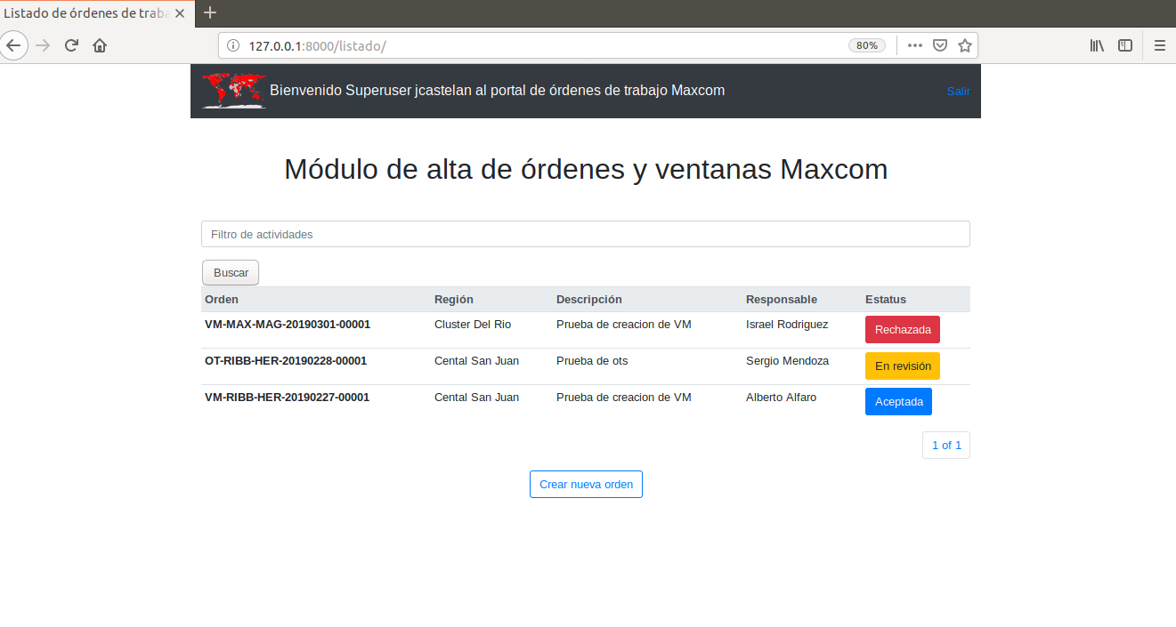Viewport: 1176px width, 627px height.
Task: Bookmark this page with the star icon
Action: [x=964, y=45]
